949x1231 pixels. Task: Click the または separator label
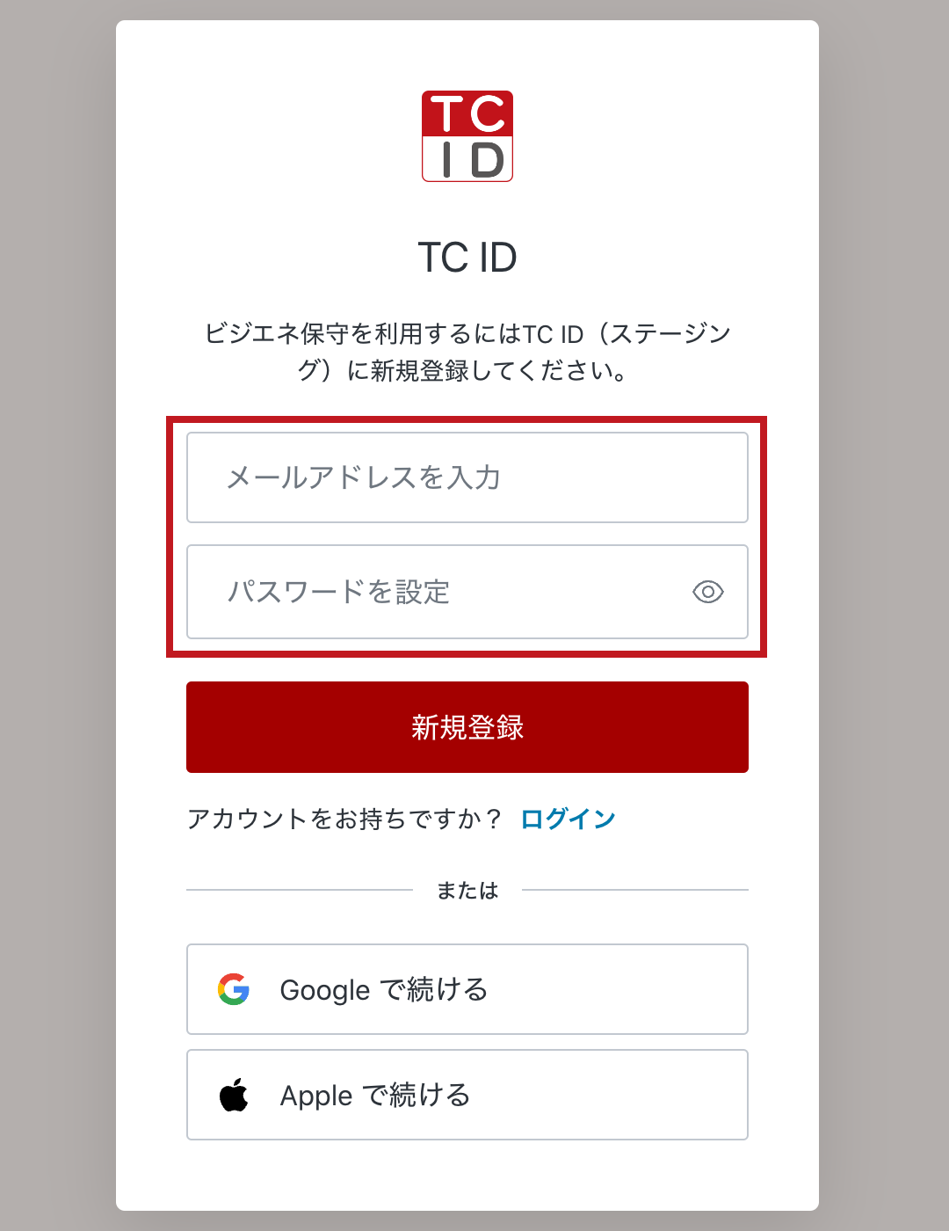click(x=467, y=891)
